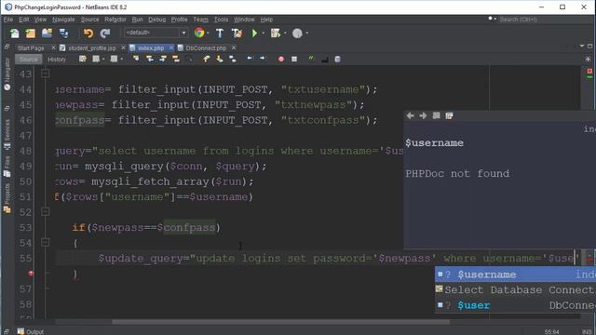Open the Window menu
The height and width of the screenshot is (335, 596).
tap(244, 20)
